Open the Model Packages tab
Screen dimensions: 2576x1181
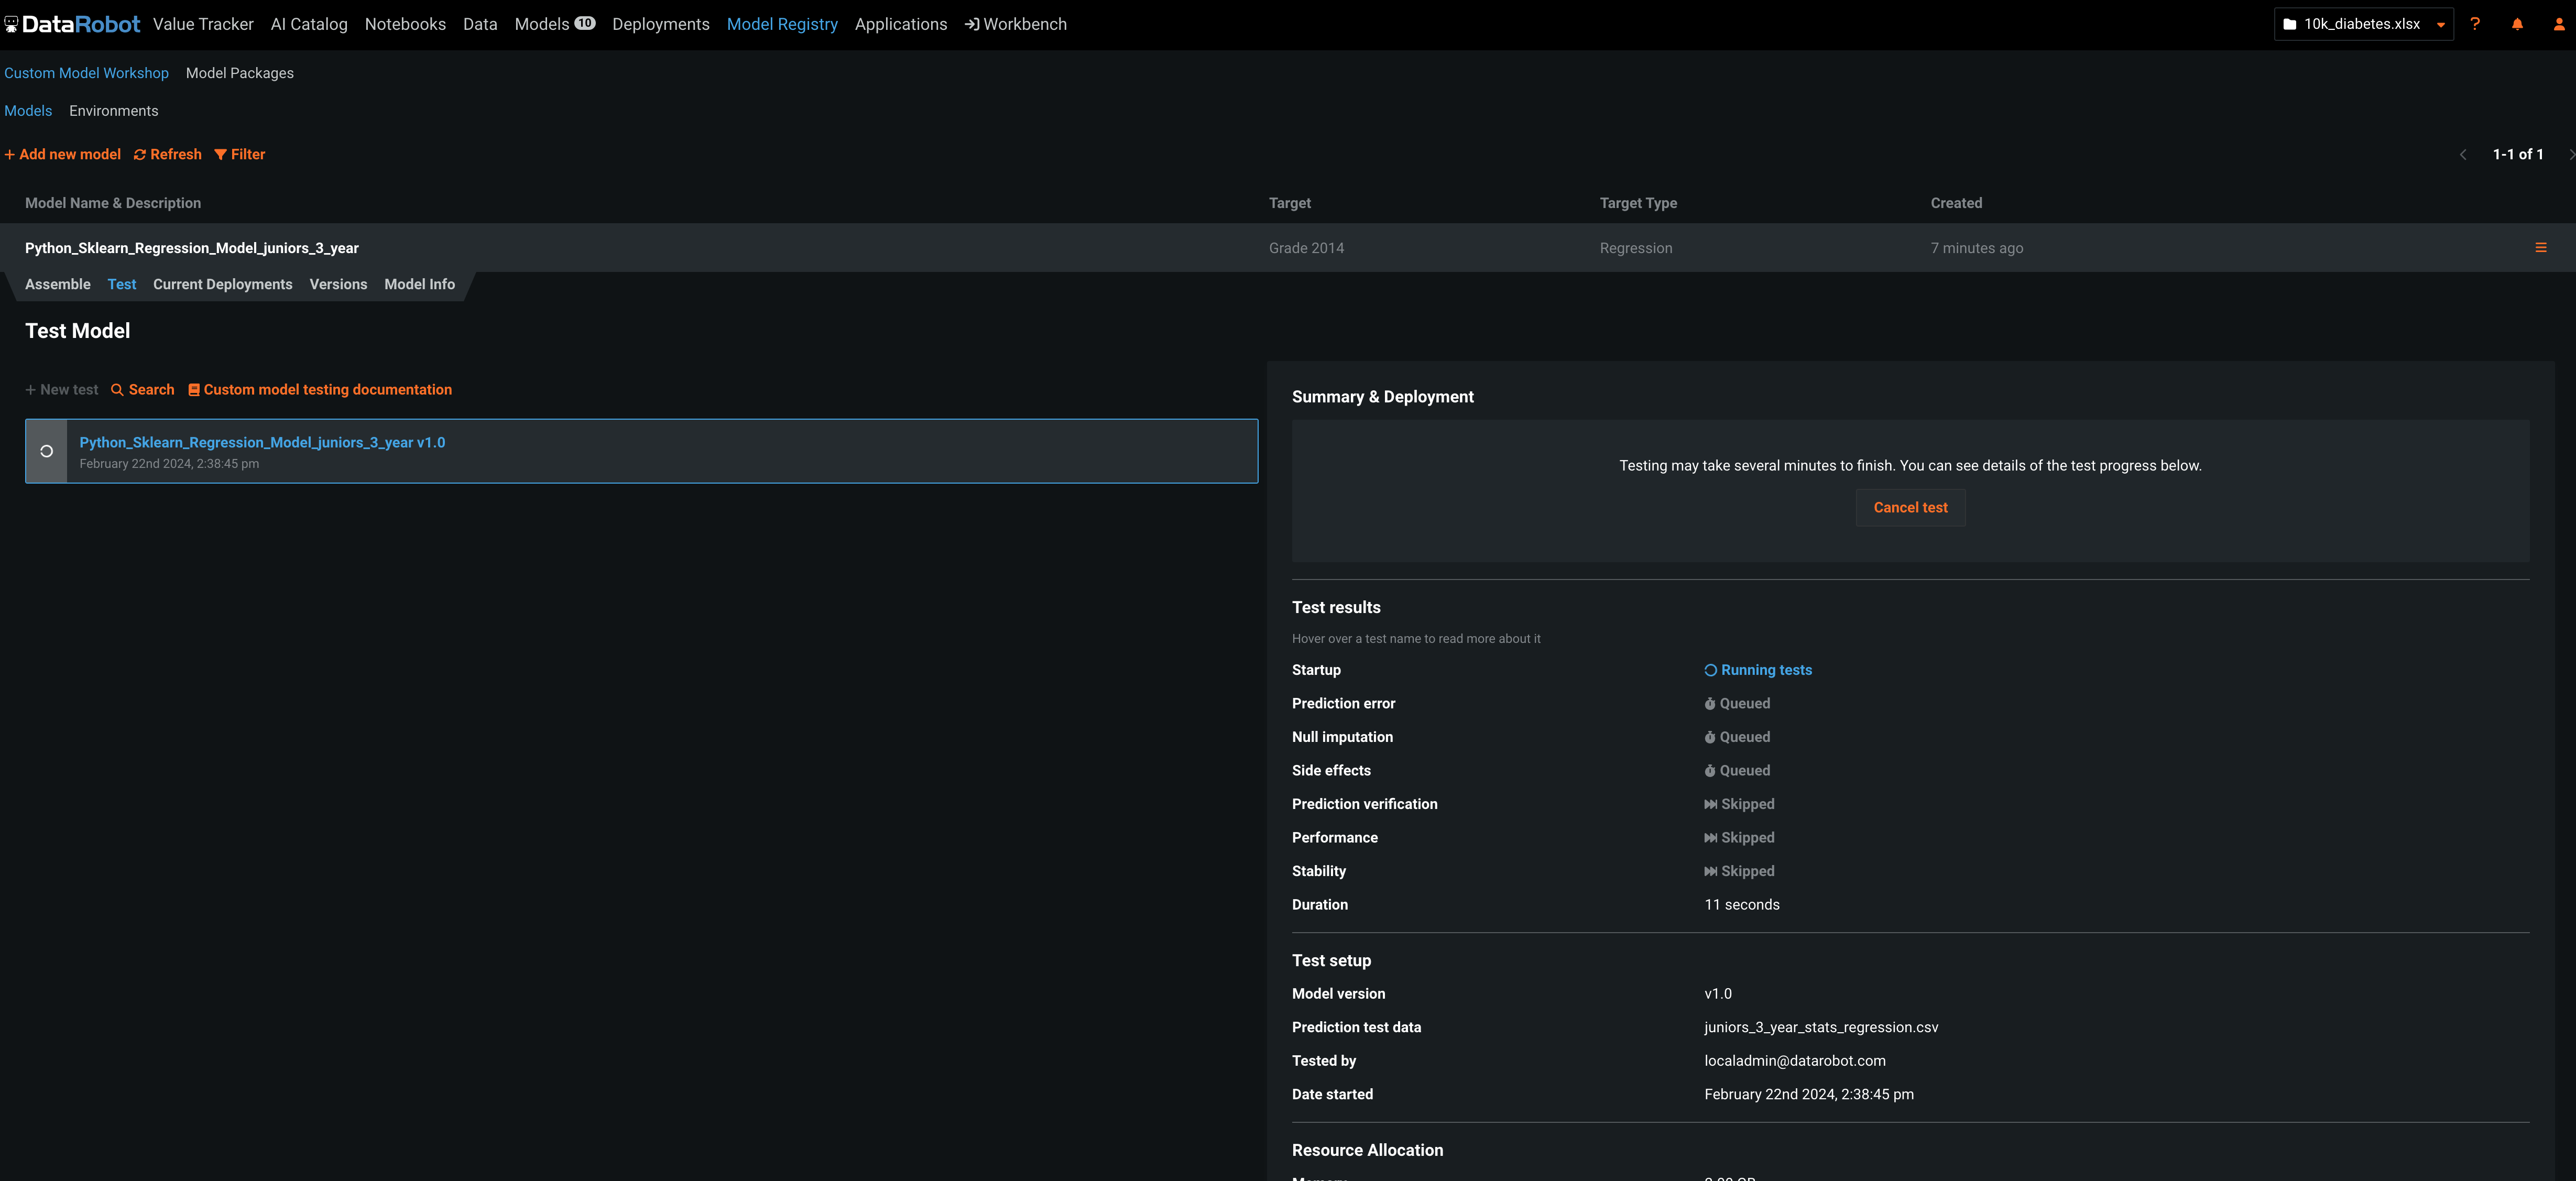tap(240, 73)
